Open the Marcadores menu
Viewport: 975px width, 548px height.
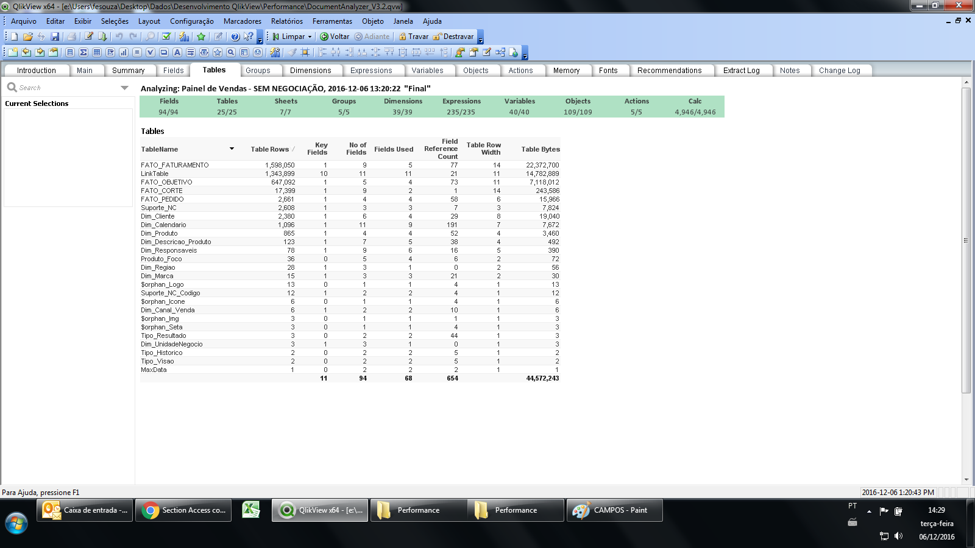(243, 21)
